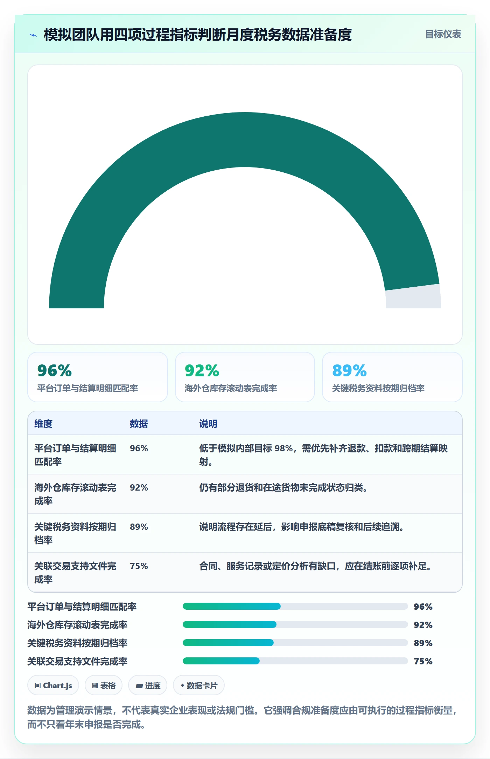Click table cell 关联交易支持文件完成率
The image size is (490, 759).
76,573
